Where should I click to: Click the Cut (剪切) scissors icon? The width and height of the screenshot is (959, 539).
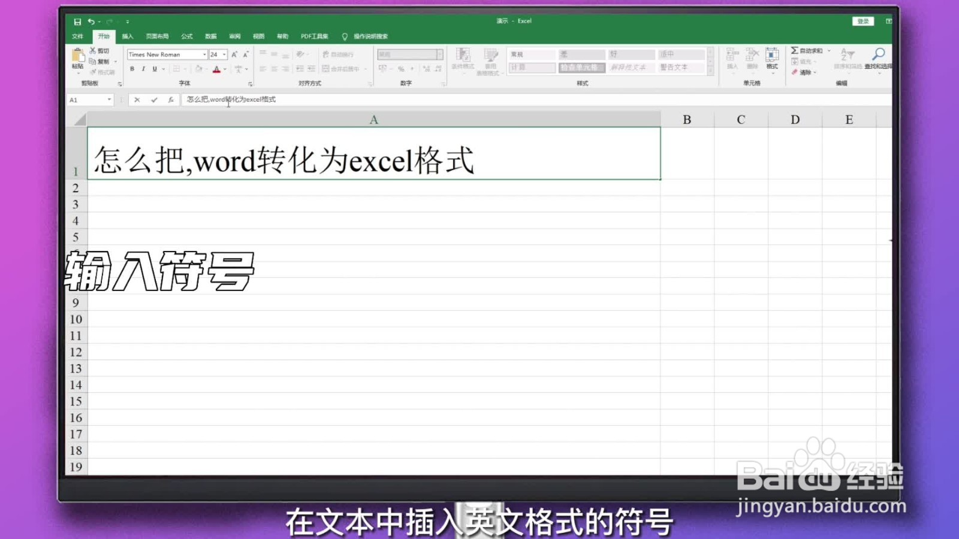coord(93,51)
